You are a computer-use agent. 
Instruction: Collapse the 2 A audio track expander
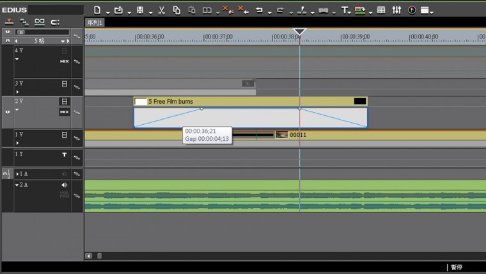pyautogui.click(x=18, y=185)
